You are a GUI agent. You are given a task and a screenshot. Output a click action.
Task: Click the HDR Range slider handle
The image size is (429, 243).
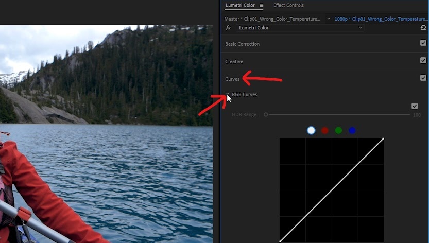point(266,115)
